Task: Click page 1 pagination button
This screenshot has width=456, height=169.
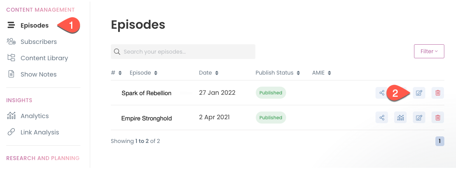Action: tap(440, 141)
